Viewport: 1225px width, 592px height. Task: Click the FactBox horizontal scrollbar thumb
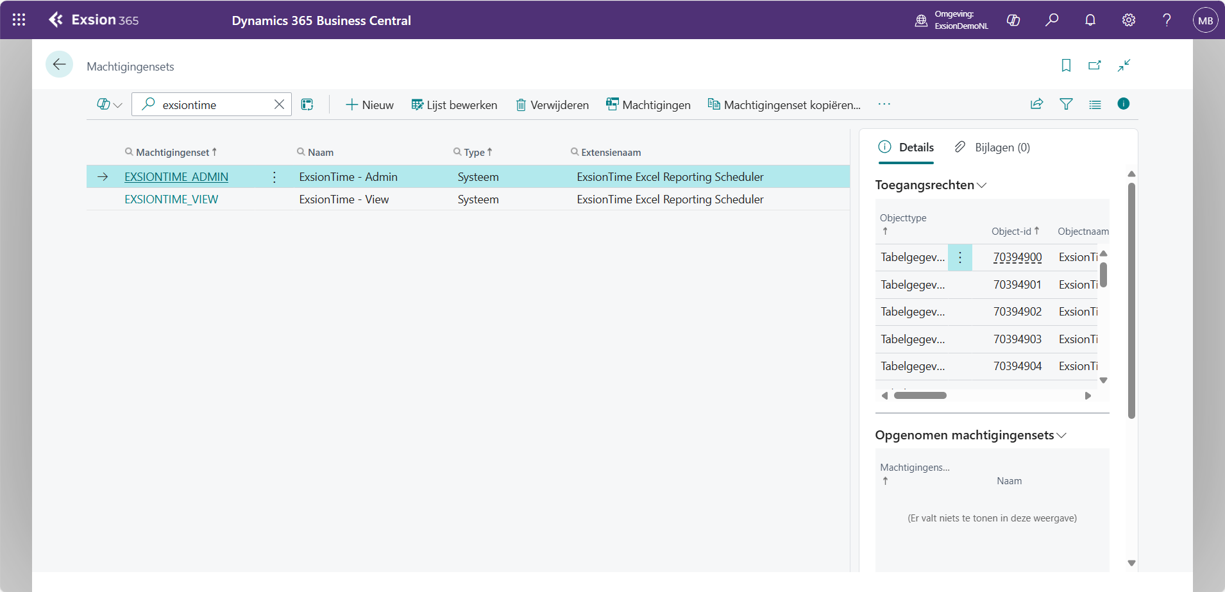coord(920,396)
